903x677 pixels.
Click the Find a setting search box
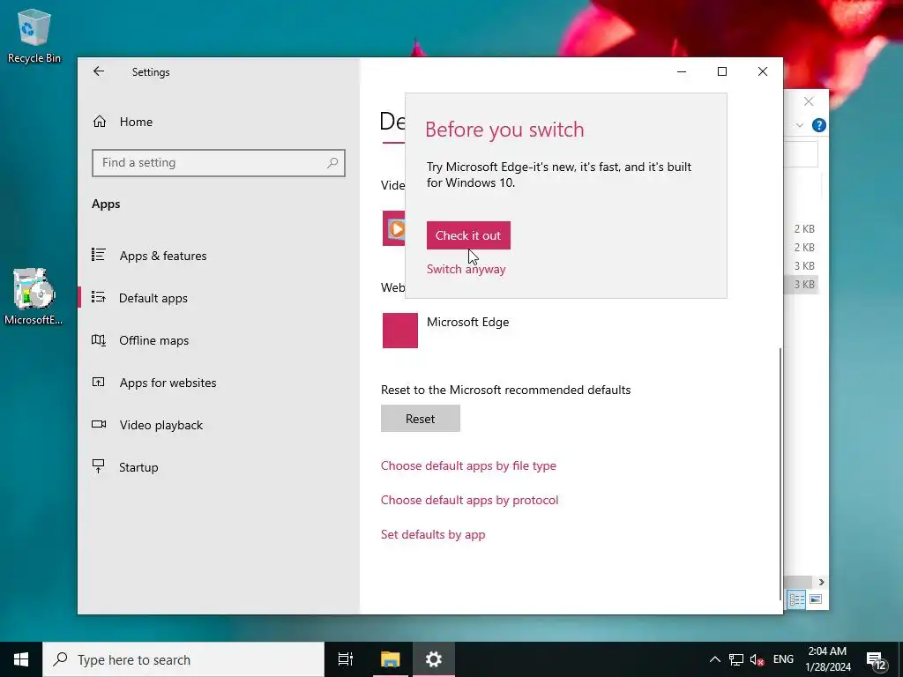(219, 163)
